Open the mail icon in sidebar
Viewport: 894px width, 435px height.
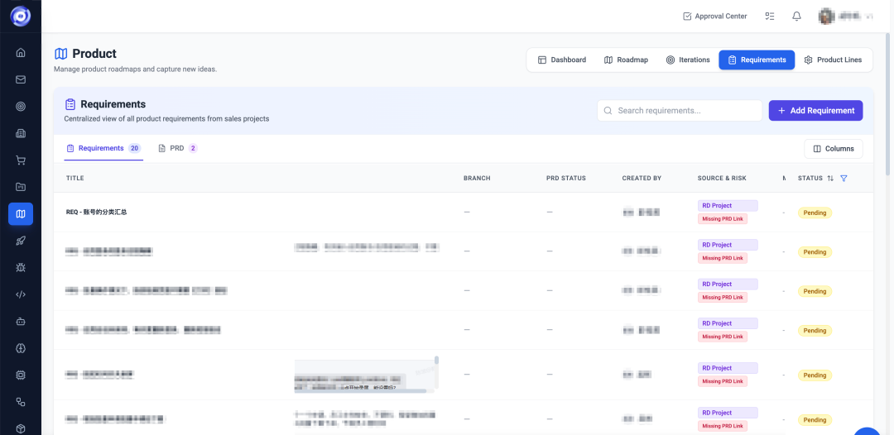21,79
